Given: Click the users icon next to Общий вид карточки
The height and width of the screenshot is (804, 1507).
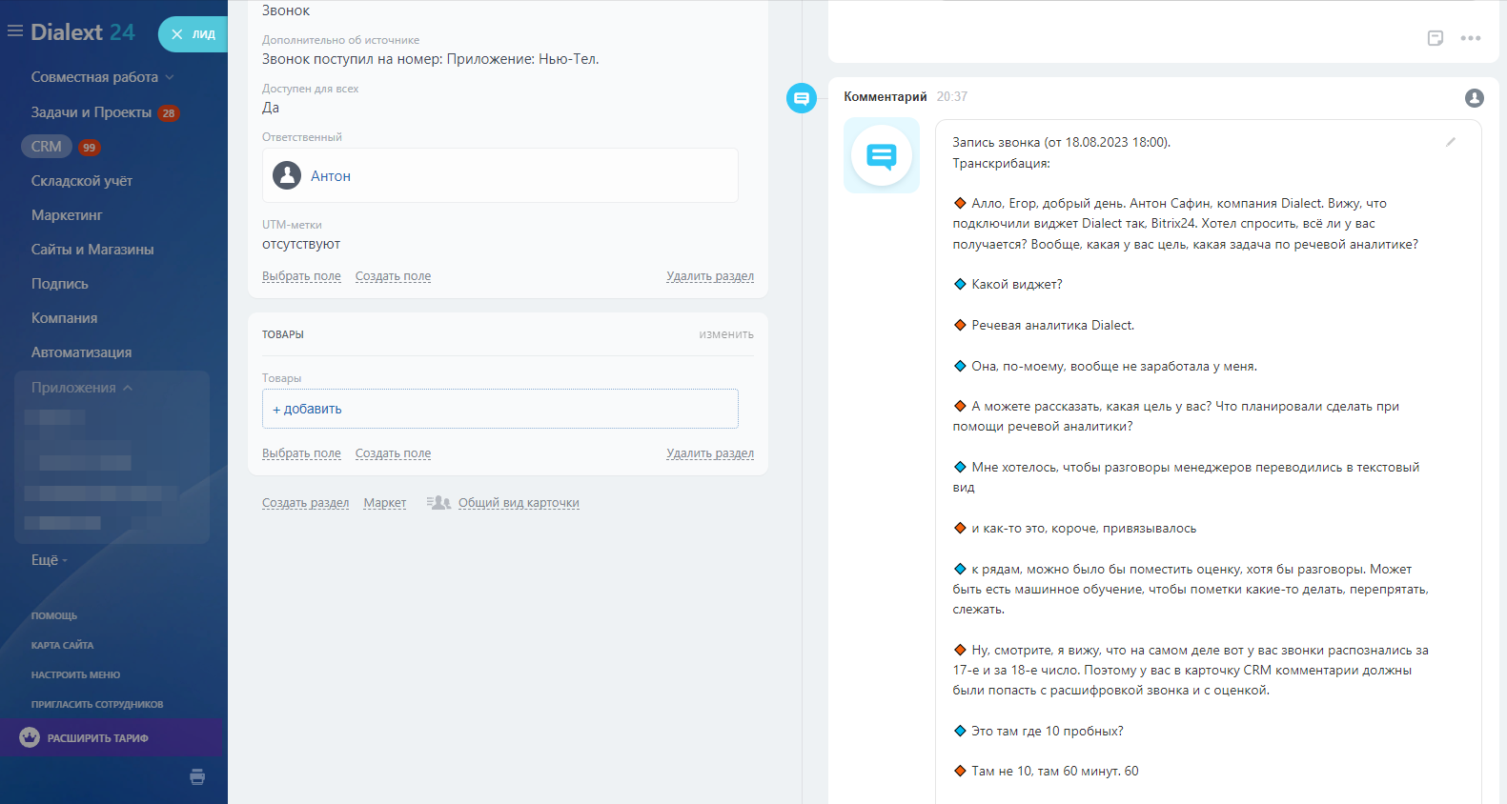Looking at the screenshot, I should tap(438, 503).
